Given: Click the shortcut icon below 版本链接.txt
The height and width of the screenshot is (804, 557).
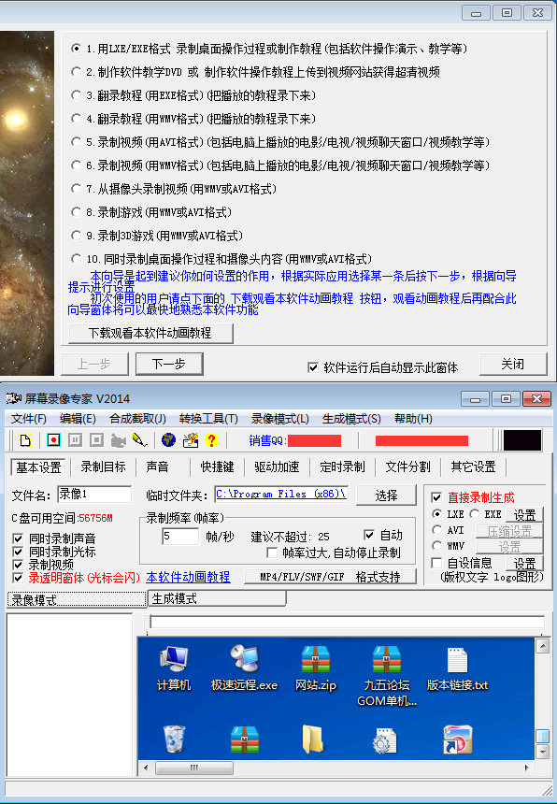Looking at the screenshot, I should (x=458, y=739).
